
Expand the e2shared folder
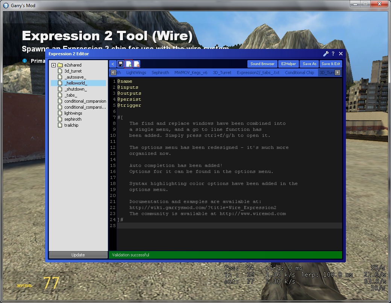tap(53, 65)
